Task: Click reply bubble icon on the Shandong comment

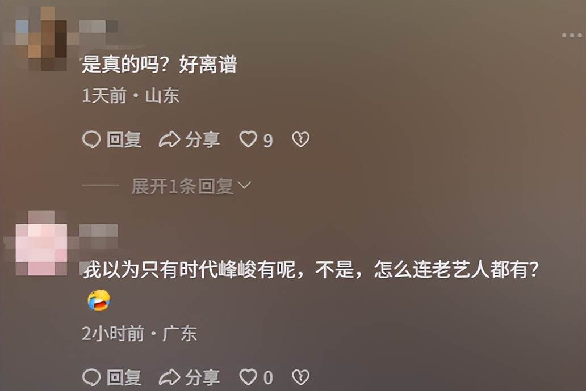Action: 91,140
